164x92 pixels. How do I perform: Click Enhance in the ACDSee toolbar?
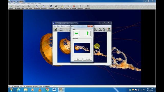coord(51,7)
